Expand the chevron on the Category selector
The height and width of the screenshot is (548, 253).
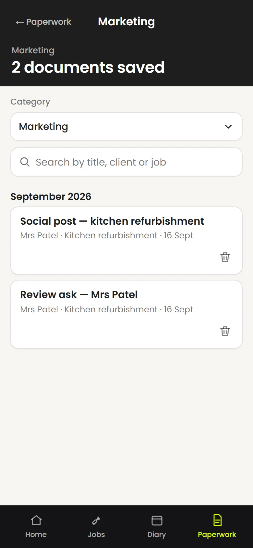[x=228, y=127]
